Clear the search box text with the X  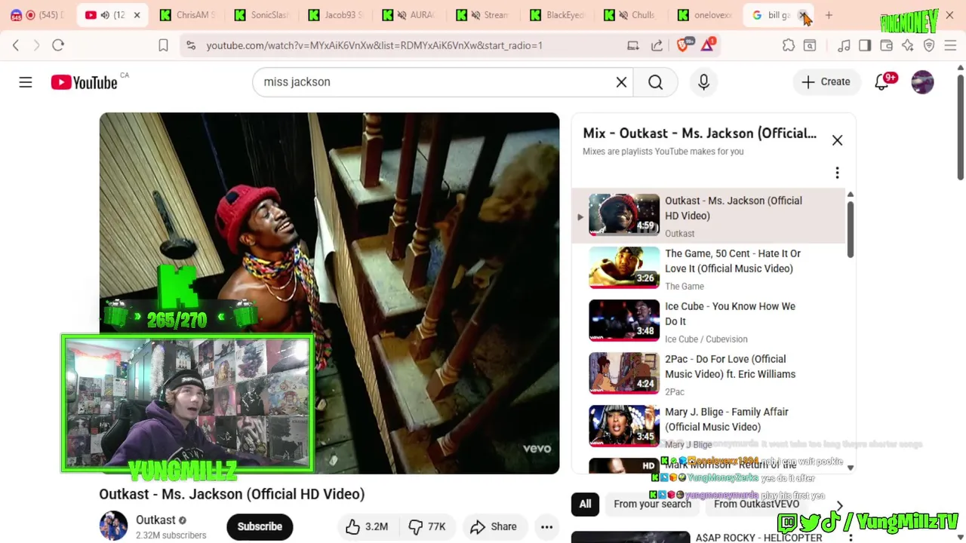621,81
